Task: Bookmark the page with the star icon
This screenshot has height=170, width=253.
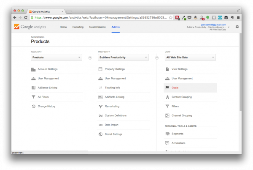Action: (x=170, y=17)
